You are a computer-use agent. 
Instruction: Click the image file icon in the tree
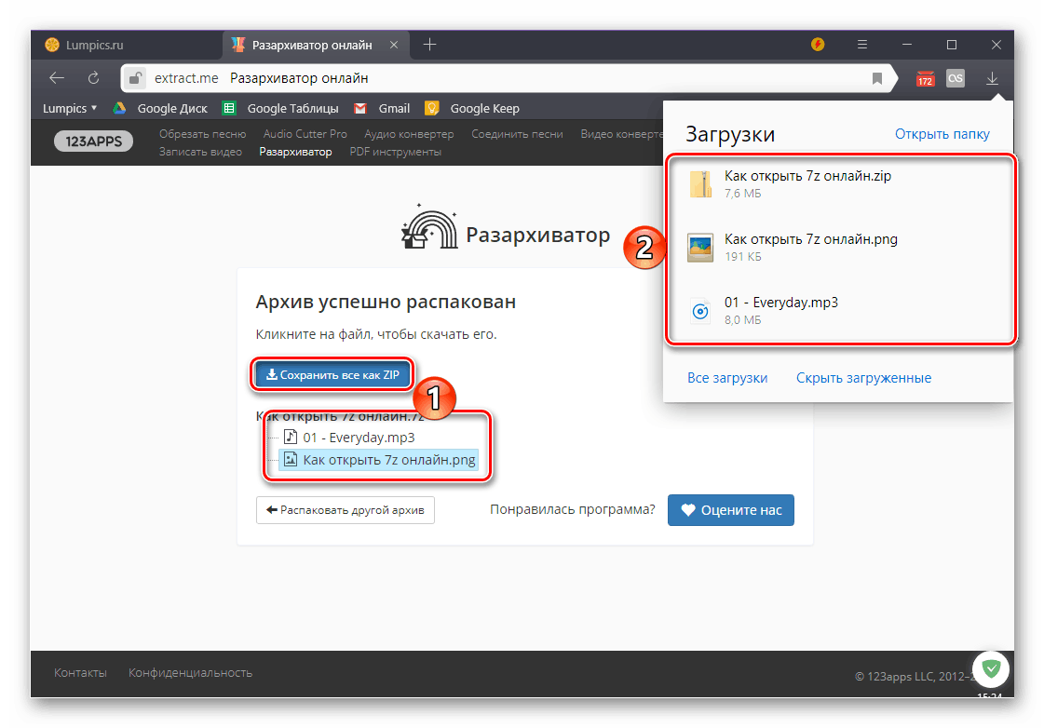point(291,459)
